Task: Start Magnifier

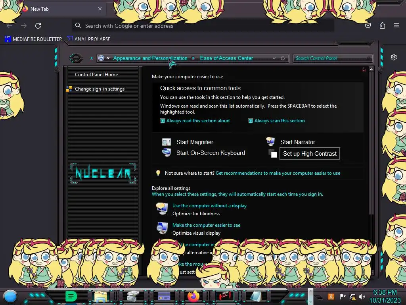Action: coord(195,142)
